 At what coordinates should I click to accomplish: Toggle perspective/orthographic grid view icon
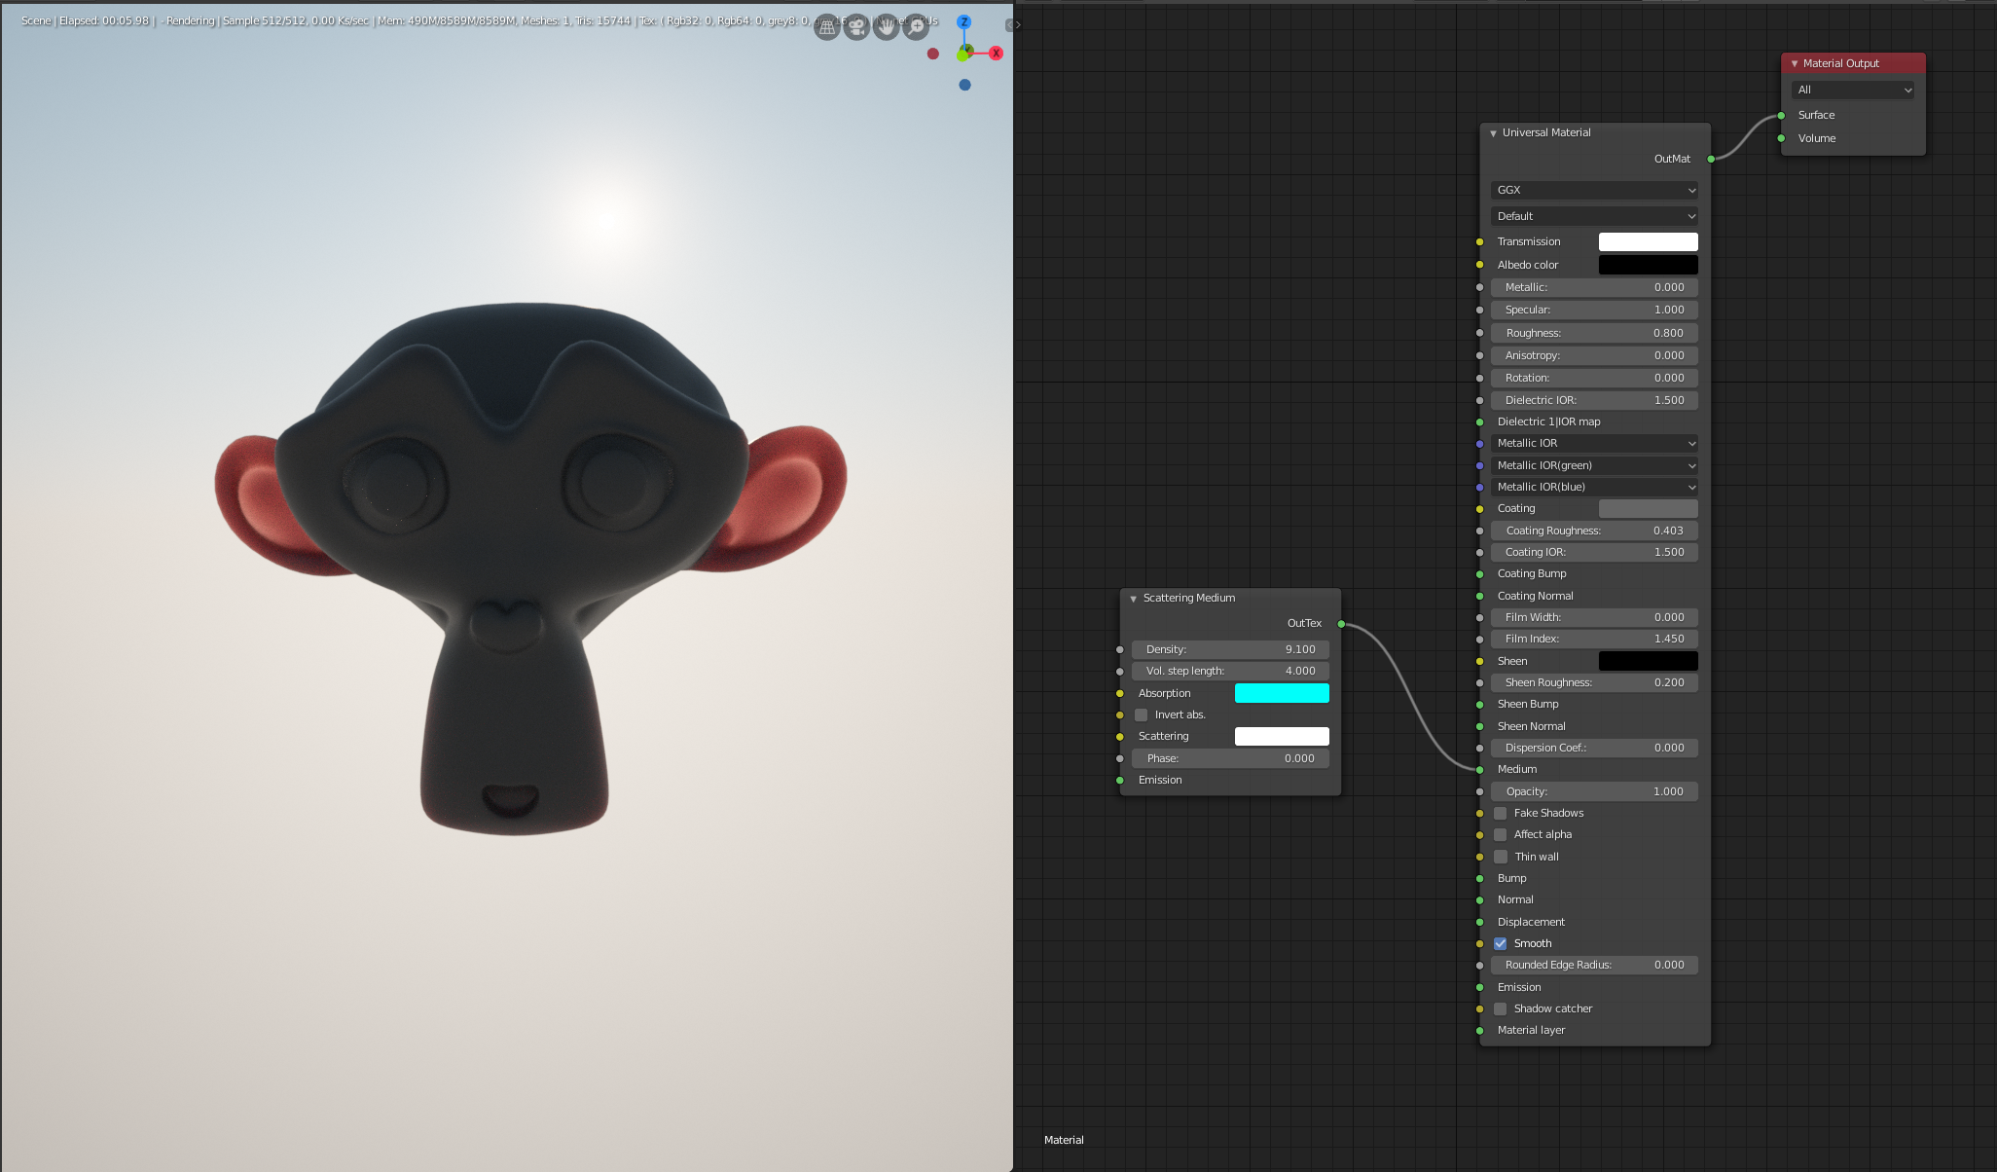(826, 27)
